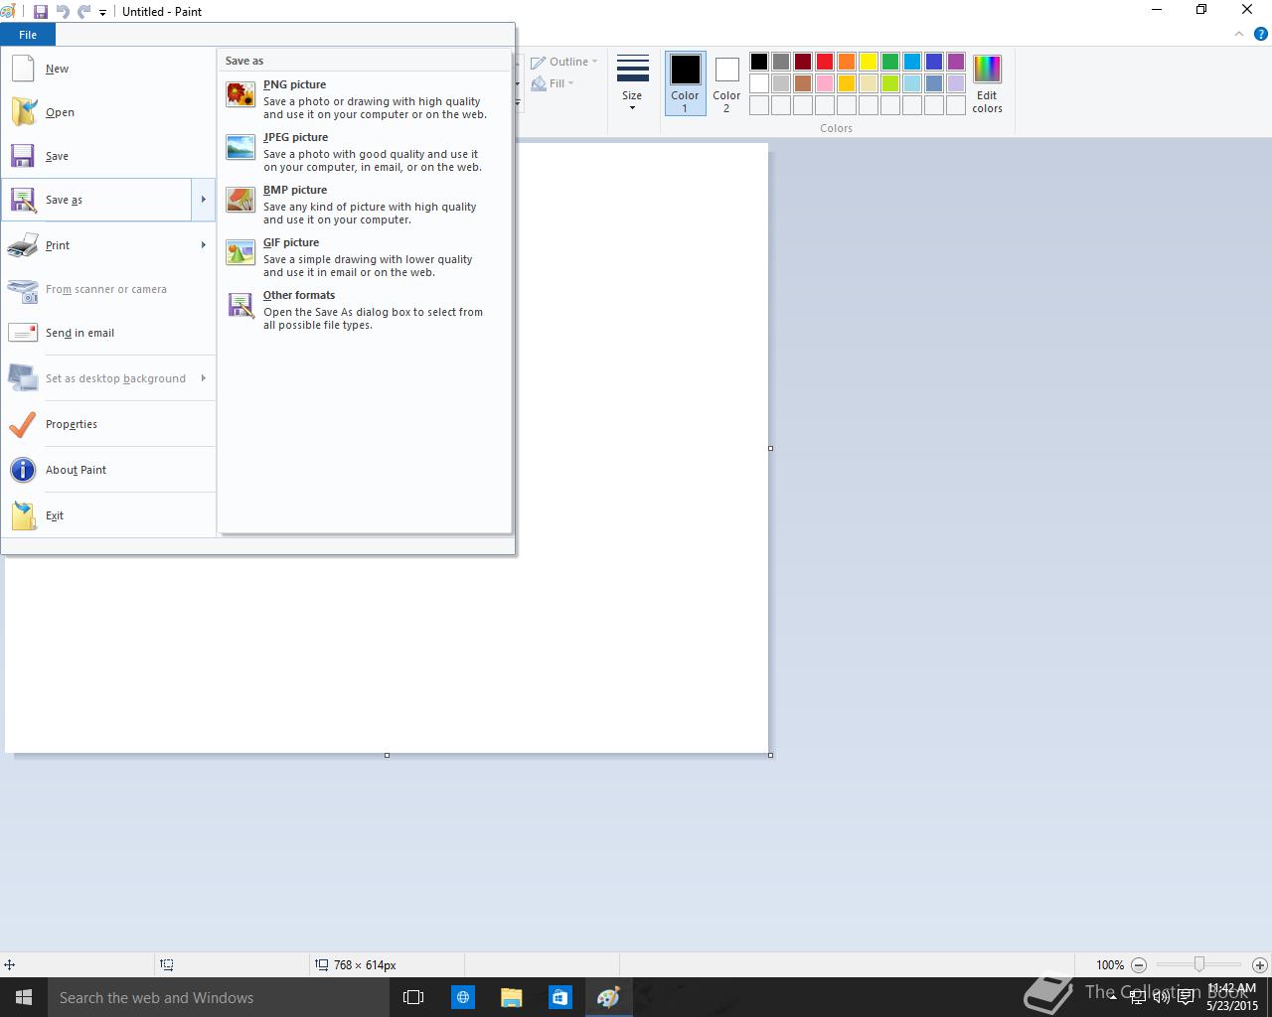Screen dimensions: 1272x1017
Task: Click the PNG picture flower icon
Action: tap(240, 94)
